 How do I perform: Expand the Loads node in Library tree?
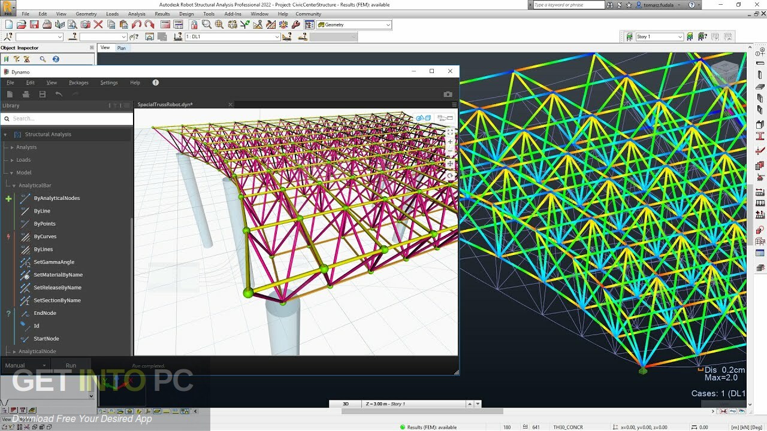pyautogui.click(x=12, y=160)
